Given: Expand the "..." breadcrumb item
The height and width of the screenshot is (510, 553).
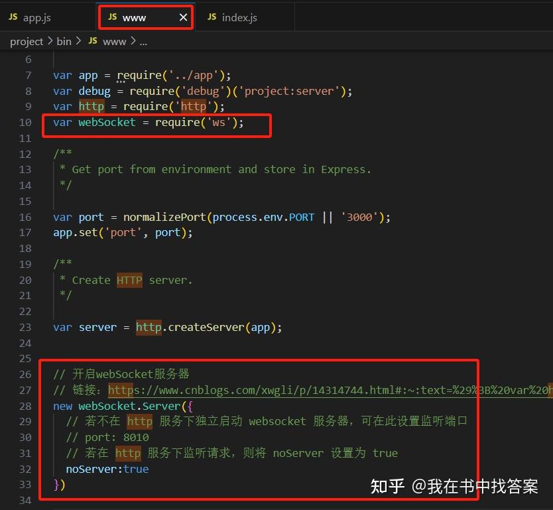Looking at the screenshot, I should (143, 41).
